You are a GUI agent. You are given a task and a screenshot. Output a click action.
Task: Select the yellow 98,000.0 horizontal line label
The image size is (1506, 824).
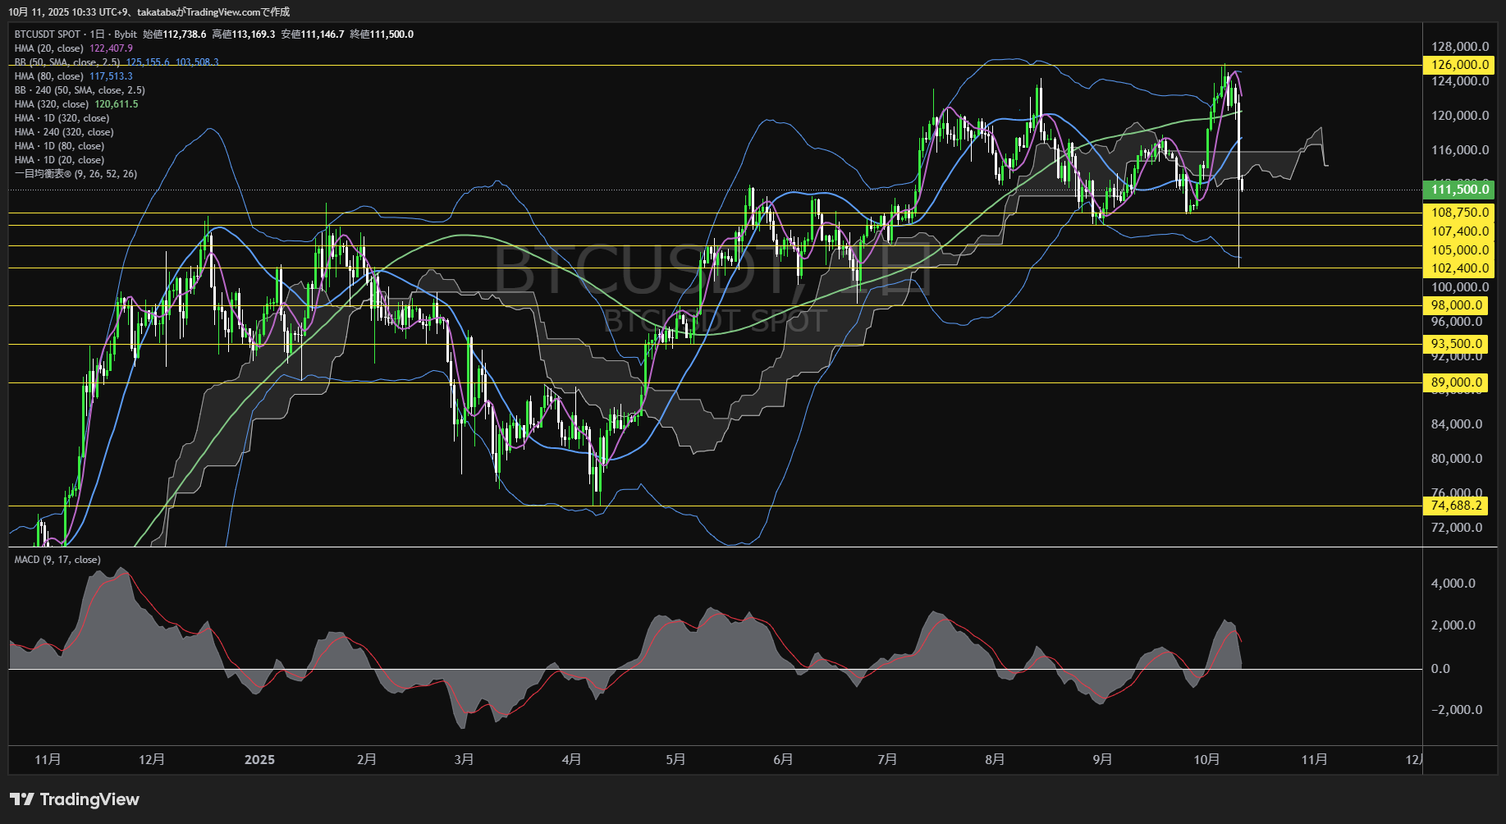point(1457,305)
